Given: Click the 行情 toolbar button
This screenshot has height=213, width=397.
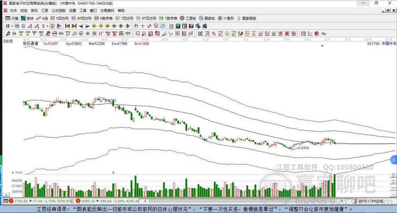Looking at the screenshot, I should (x=12, y=18).
